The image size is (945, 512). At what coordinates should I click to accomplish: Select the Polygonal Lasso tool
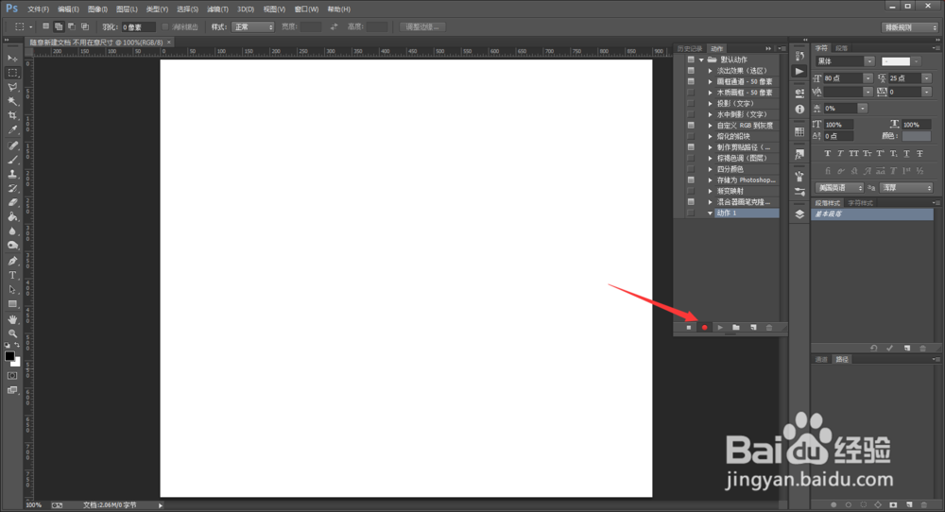pos(12,87)
